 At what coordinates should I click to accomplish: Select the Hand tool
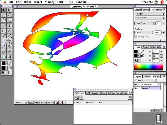(4, 20)
